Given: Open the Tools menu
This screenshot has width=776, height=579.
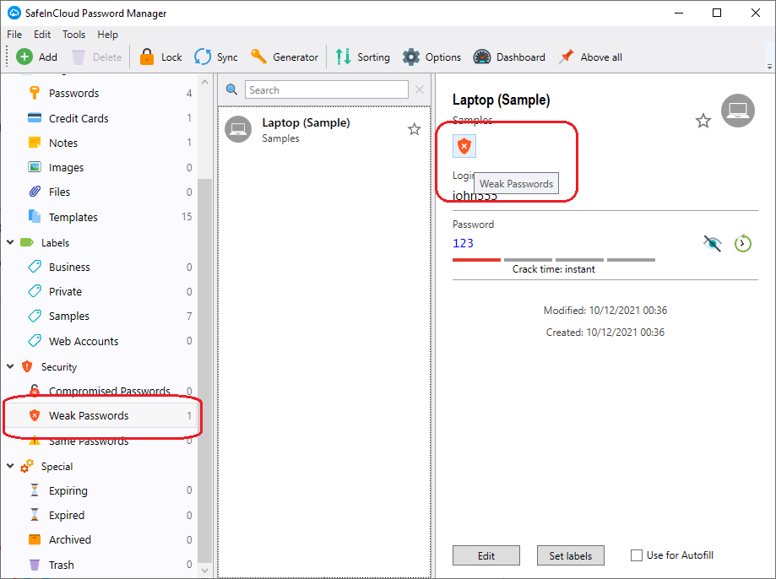Looking at the screenshot, I should point(73,34).
